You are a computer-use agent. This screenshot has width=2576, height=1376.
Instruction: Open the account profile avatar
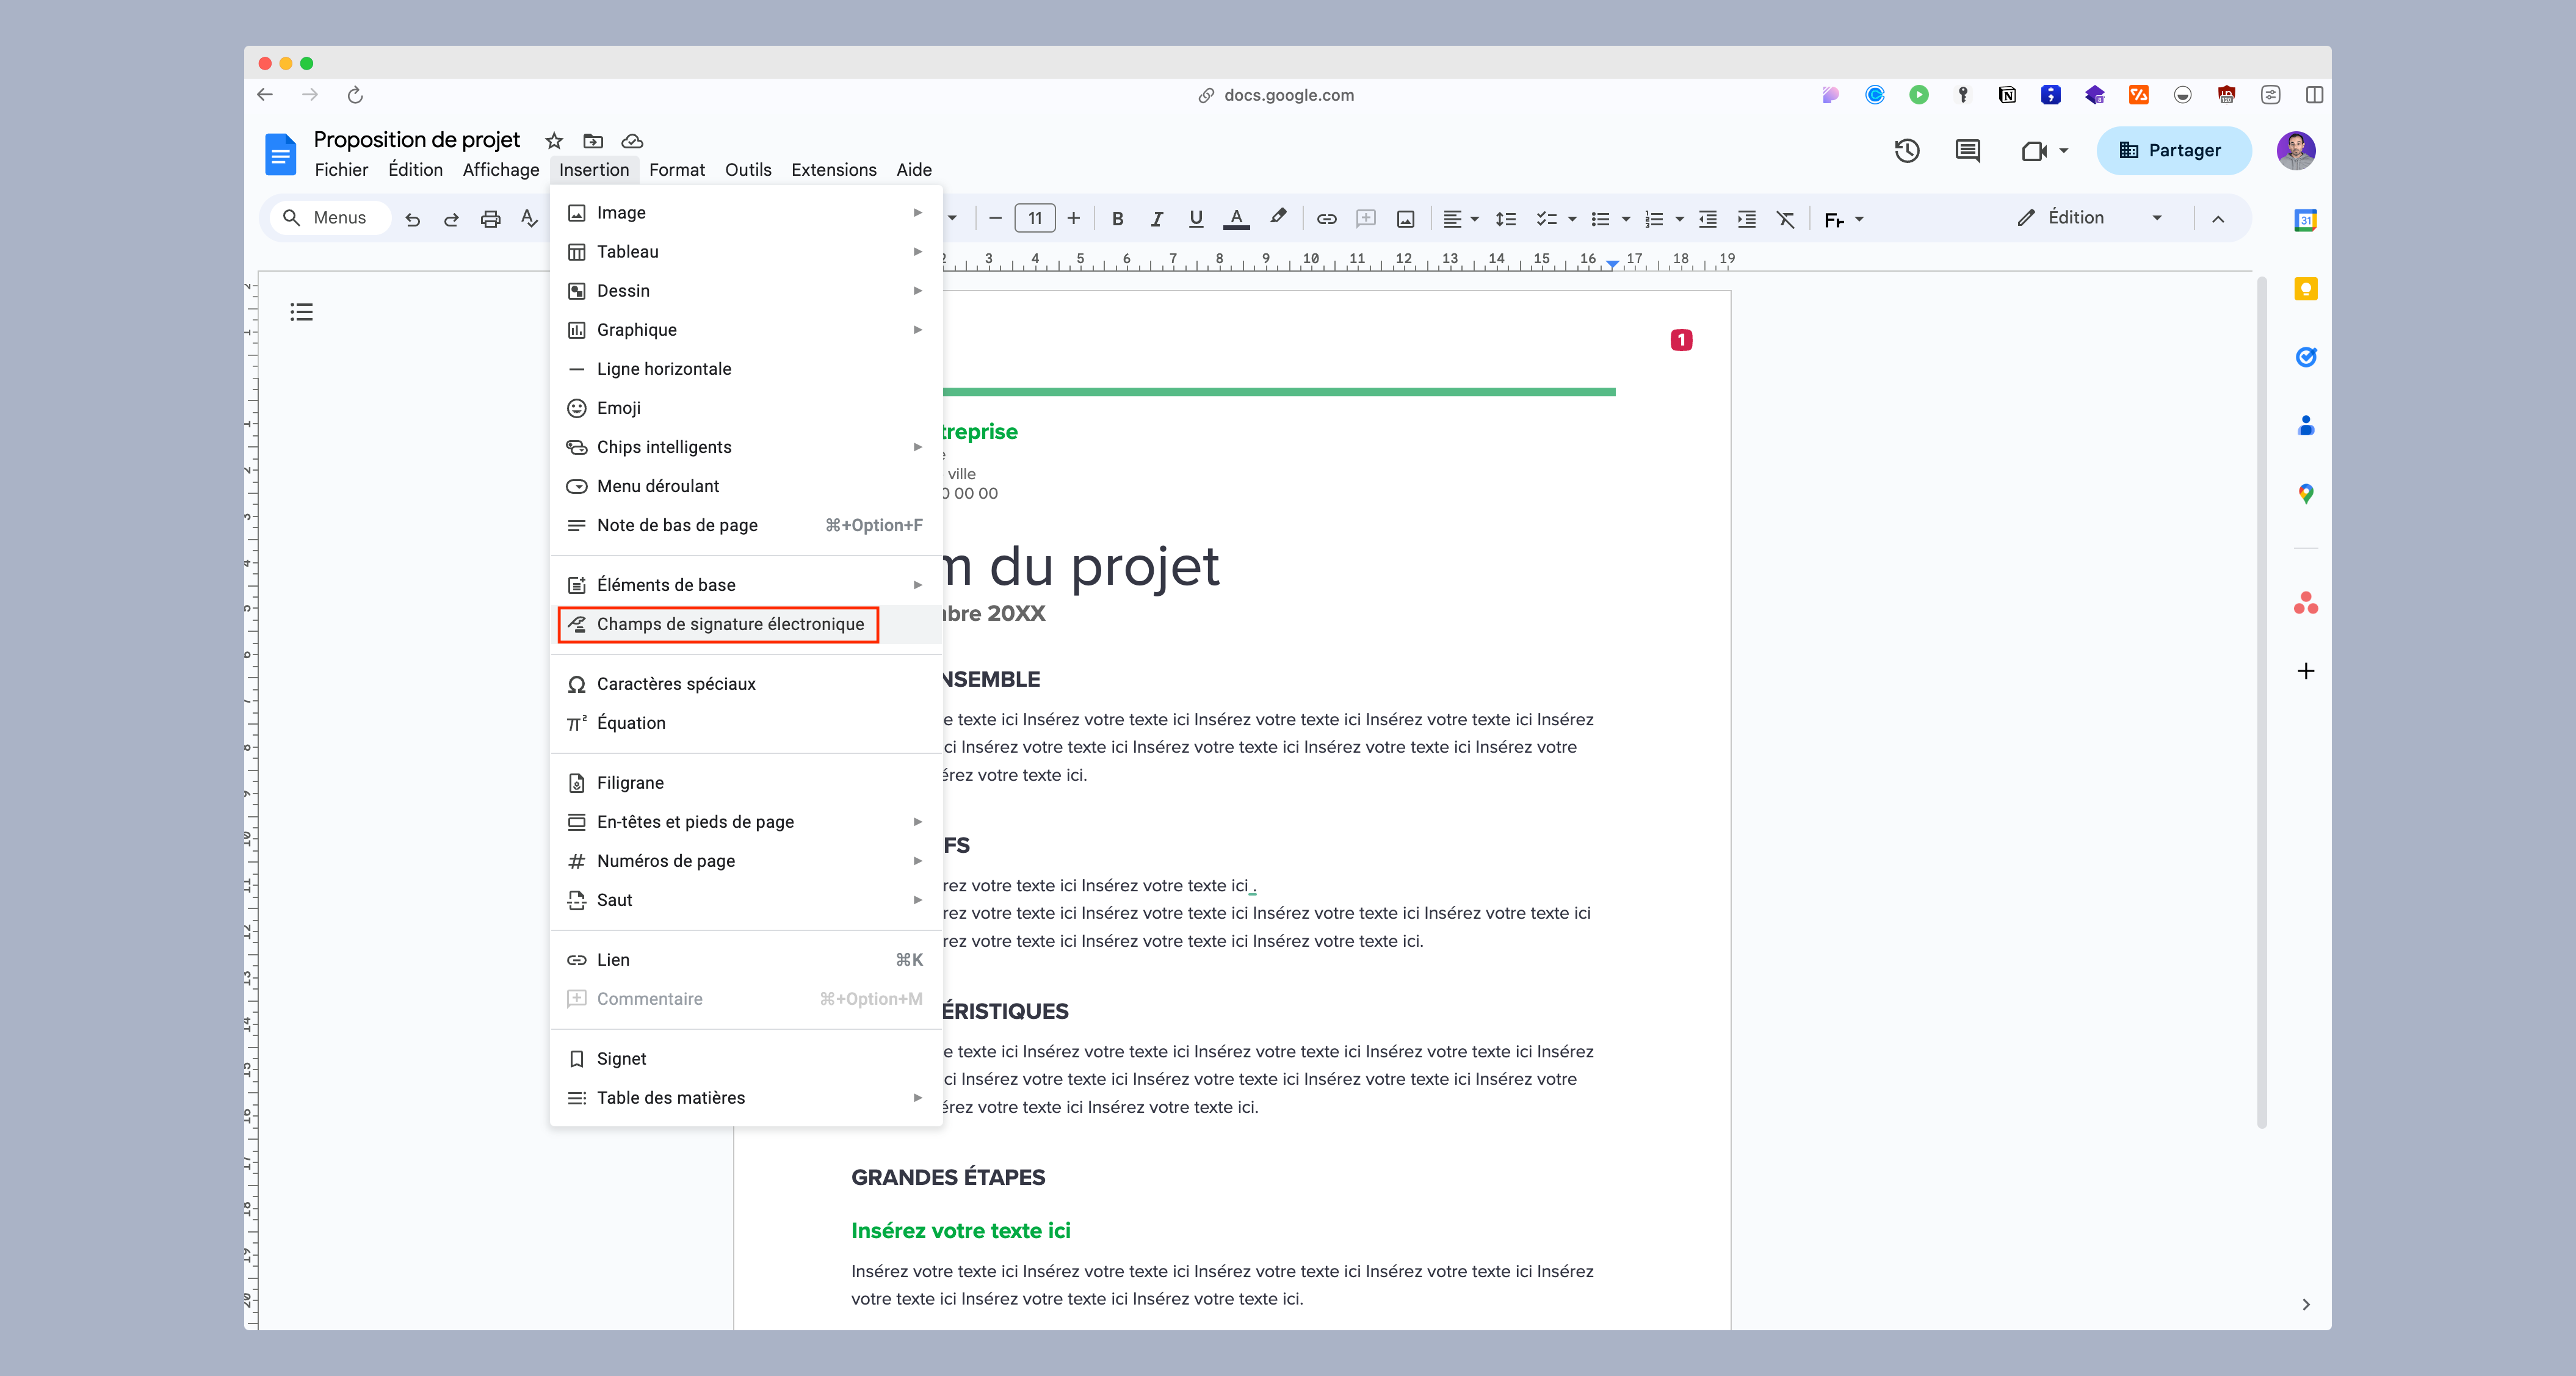(x=2296, y=151)
